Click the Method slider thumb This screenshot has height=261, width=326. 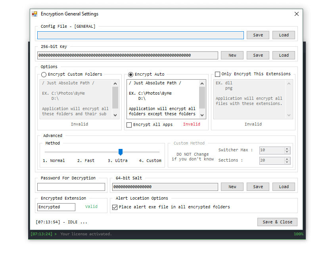coord(121,152)
